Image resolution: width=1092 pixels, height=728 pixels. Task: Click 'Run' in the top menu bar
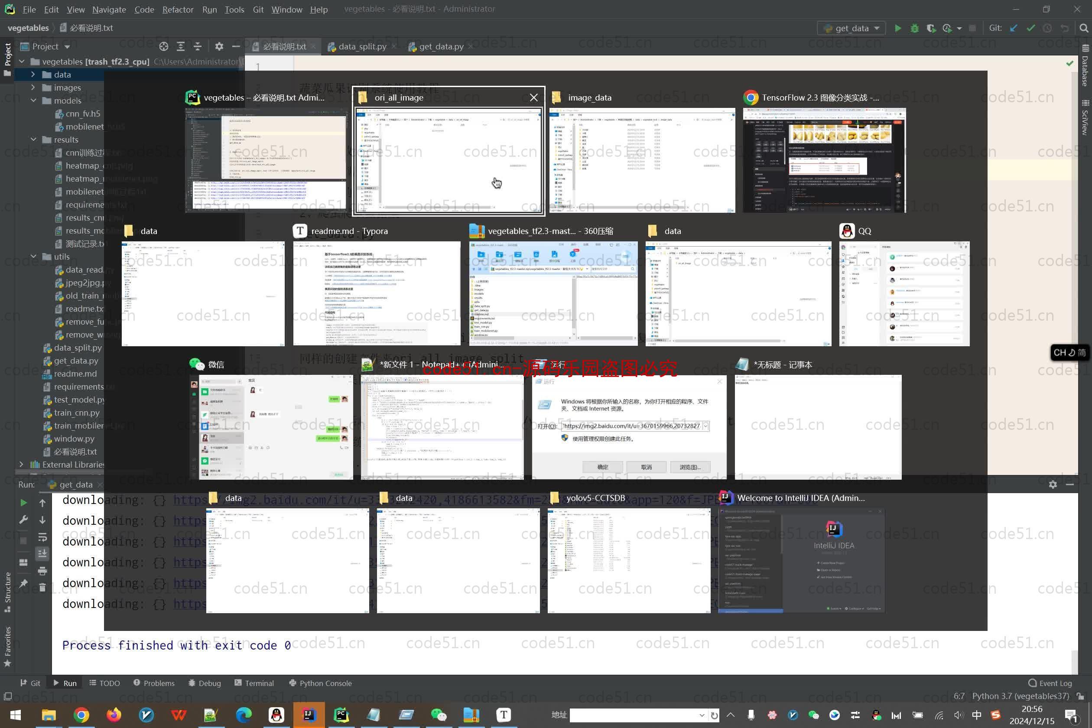[x=209, y=8]
